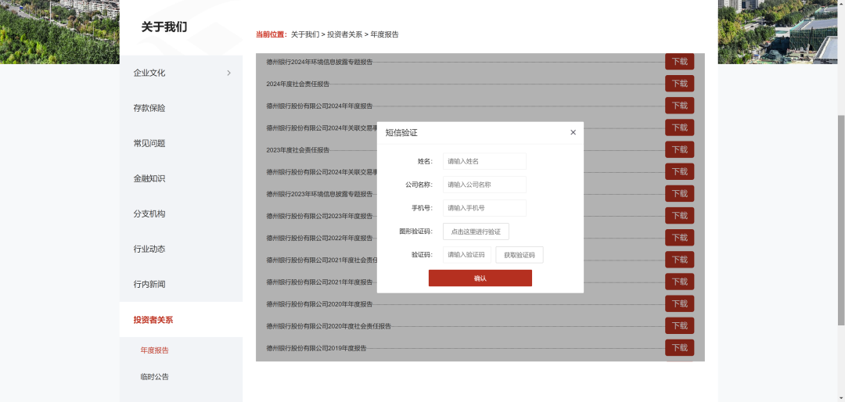Download 德州银行股份有限公司2024年年度报告

point(680,106)
